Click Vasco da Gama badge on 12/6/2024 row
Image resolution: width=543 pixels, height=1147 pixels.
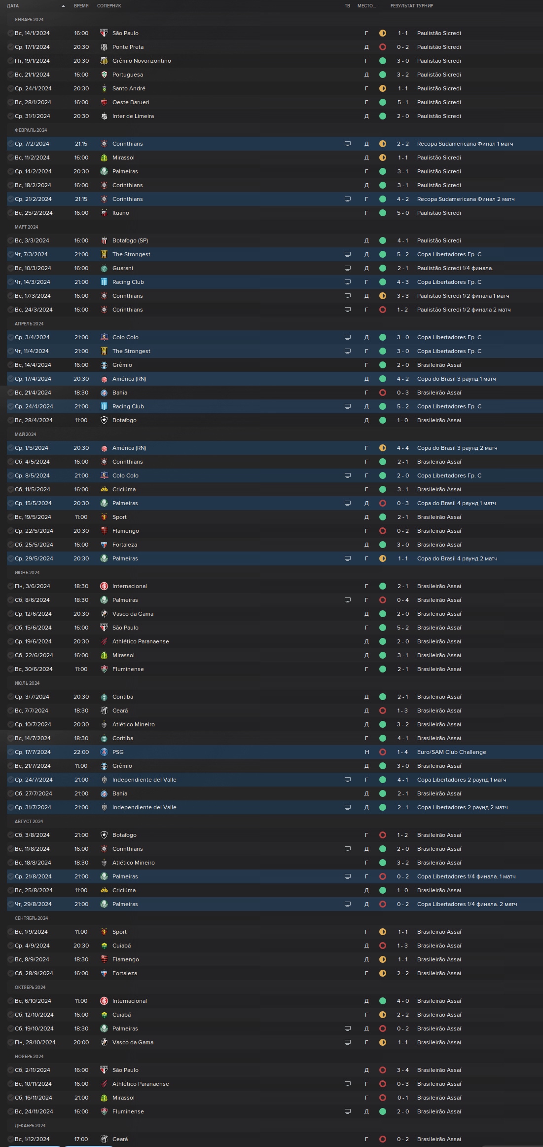pyautogui.click(x=104, y=614)
